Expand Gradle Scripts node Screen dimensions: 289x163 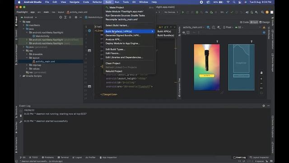click(20, 76)
